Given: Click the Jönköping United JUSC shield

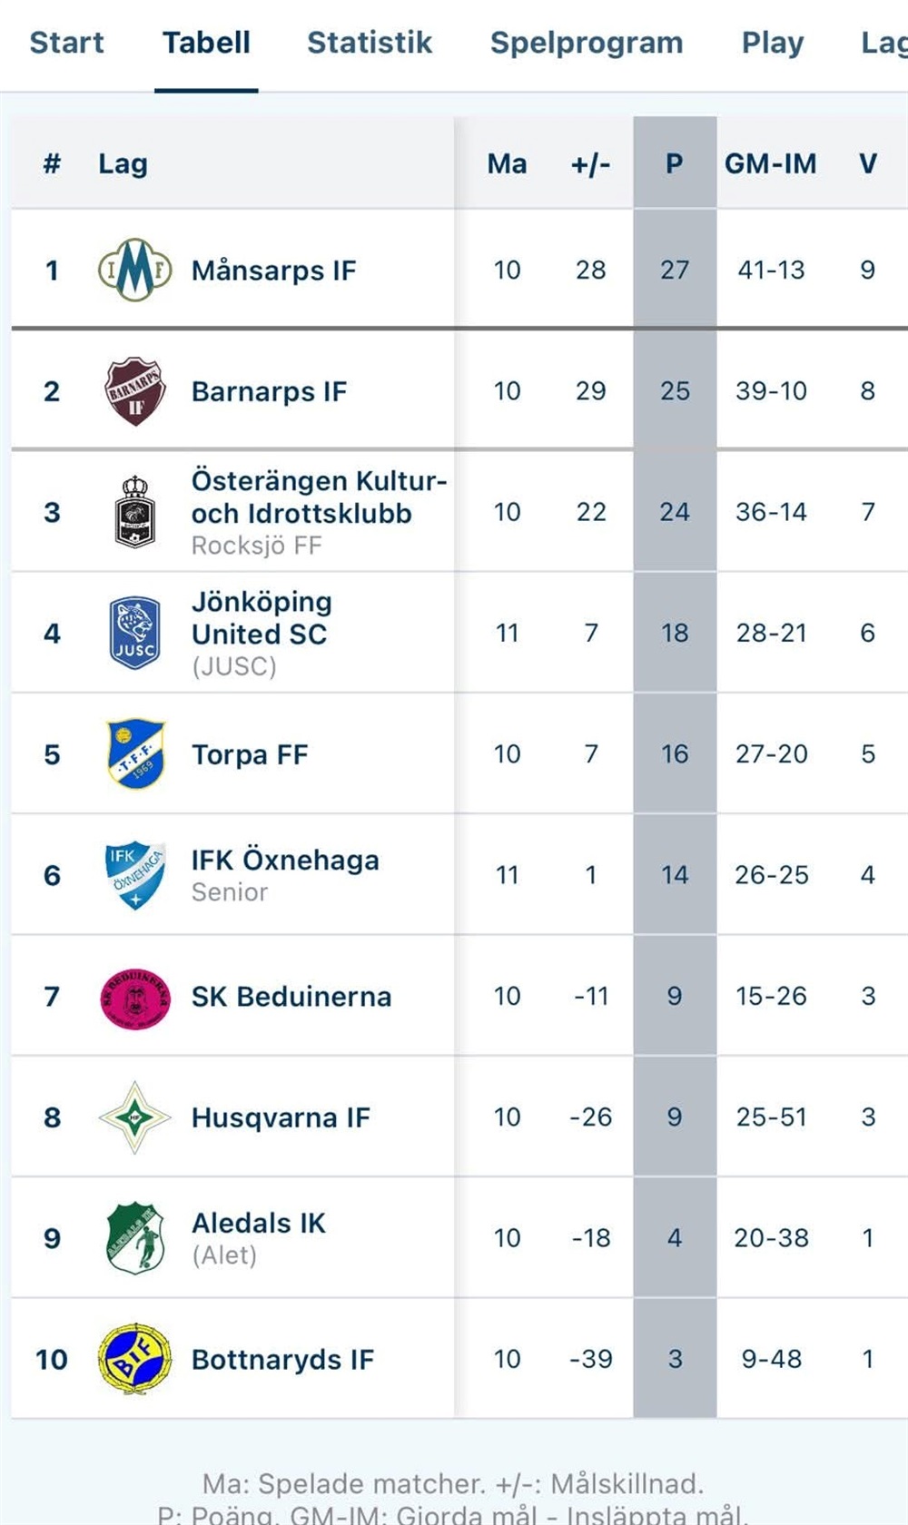Looking at the screenshot, I should 134,633.
